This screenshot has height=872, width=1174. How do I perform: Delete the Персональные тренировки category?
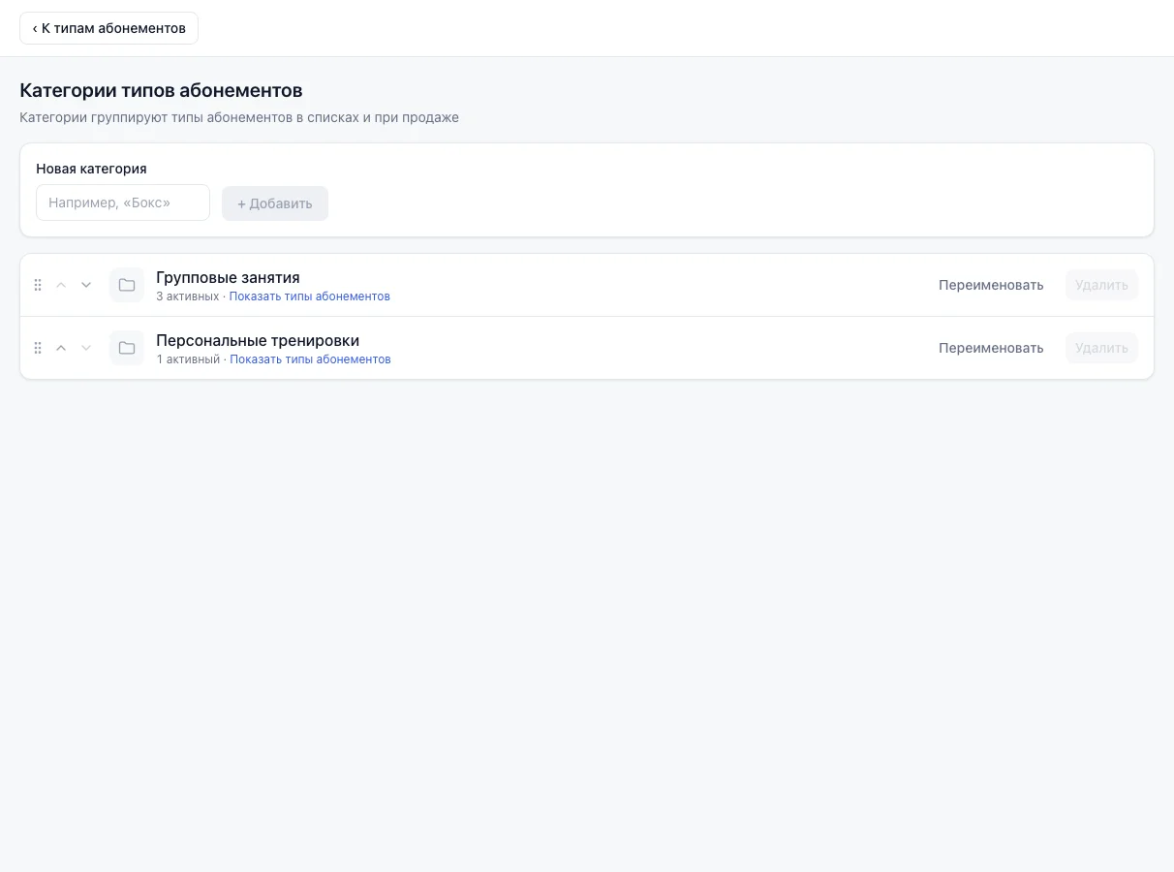pos(1101,348)
